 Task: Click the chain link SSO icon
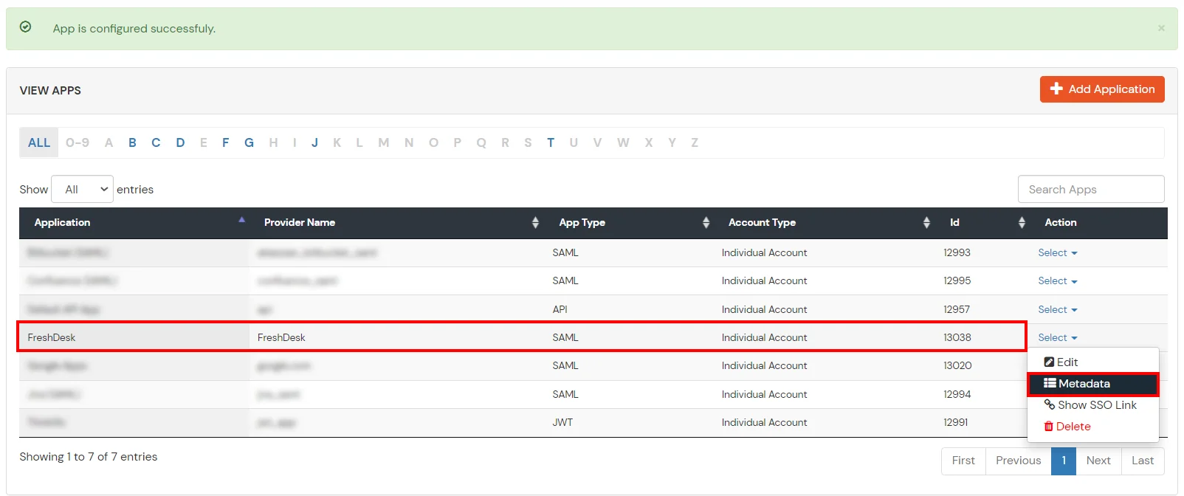coord(1050,404)
